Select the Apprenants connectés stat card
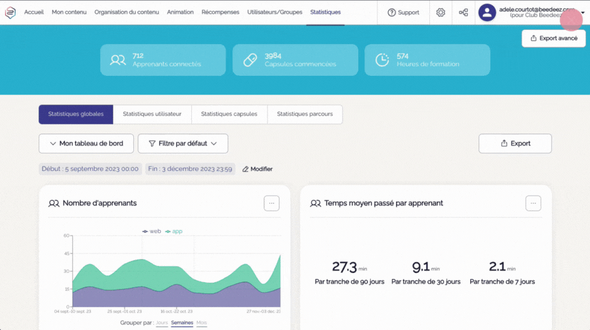Screen dimensions: 590x330 pos(163,60)
